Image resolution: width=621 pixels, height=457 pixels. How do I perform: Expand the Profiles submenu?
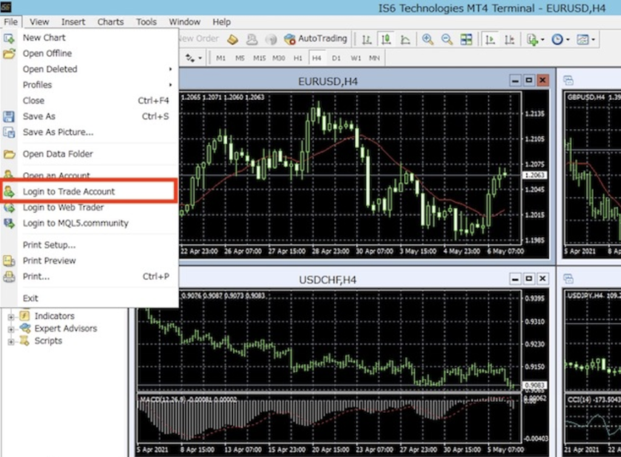point(89,85)
